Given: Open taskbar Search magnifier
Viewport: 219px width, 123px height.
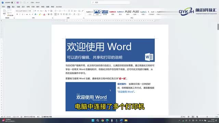Looking at the screenshot, I should click(98, 121).
